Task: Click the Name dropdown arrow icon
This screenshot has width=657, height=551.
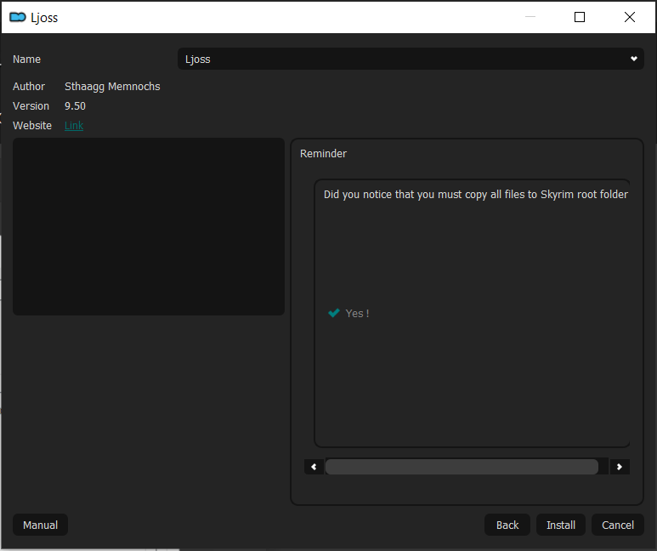Action: pyautogui.click(x=633, y=60)
